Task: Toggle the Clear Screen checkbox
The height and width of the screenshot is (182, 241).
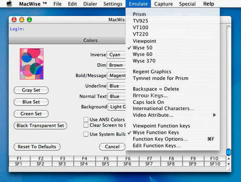Action: coord(86,125)
